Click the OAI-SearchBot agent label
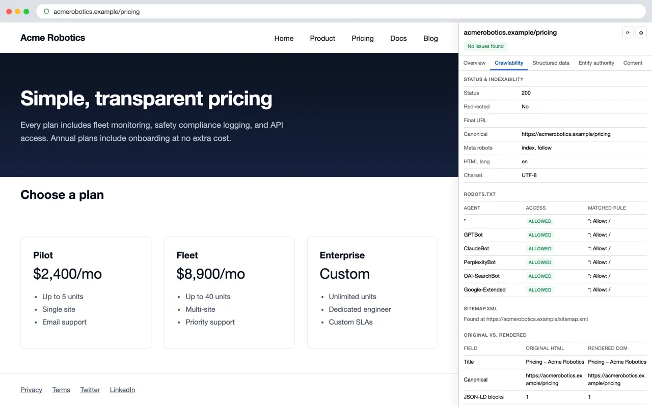The image size is (652, 407). pyautogui.click(x=481, y=276)
